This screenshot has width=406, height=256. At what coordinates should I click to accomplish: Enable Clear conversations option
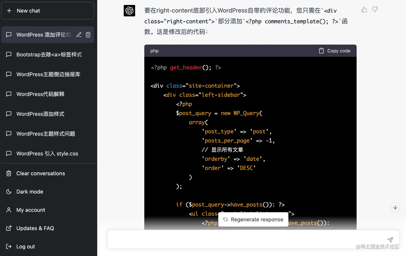[x=41, y=173]
